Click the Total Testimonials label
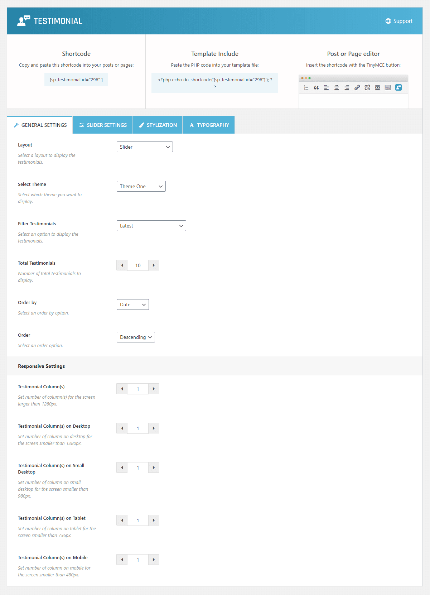Image resolution: width=430 pixels, height=595 pixels. tap(37, 263)
